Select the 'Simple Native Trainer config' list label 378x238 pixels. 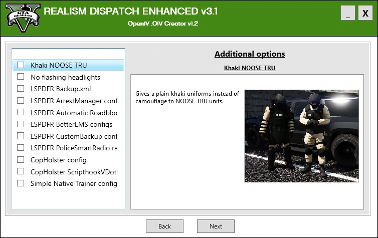pos(74,183)
